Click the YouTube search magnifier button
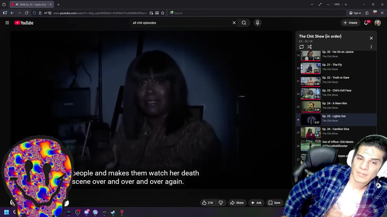Image resolution: width=387 pixels, height=217 pixels. pyautogui.click(x=244, y=23)
